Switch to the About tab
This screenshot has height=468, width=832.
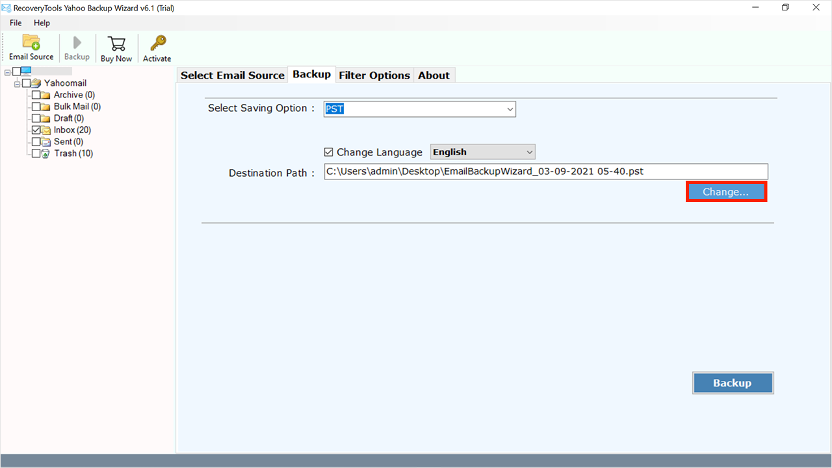click(x=434, y=75)
